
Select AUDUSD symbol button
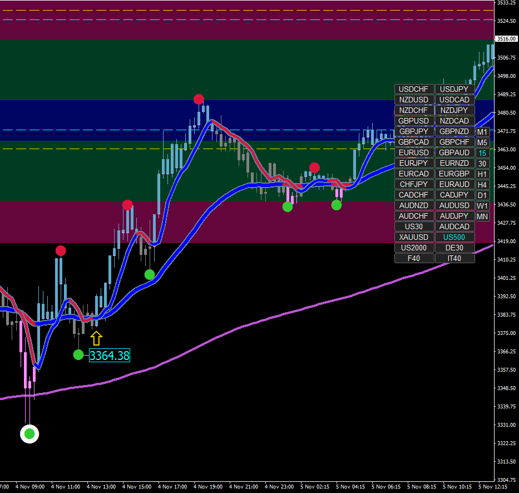[x=454, y=206]
